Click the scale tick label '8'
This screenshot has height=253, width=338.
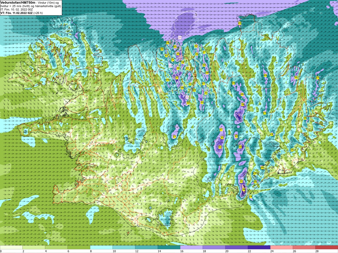click(91, 251)
